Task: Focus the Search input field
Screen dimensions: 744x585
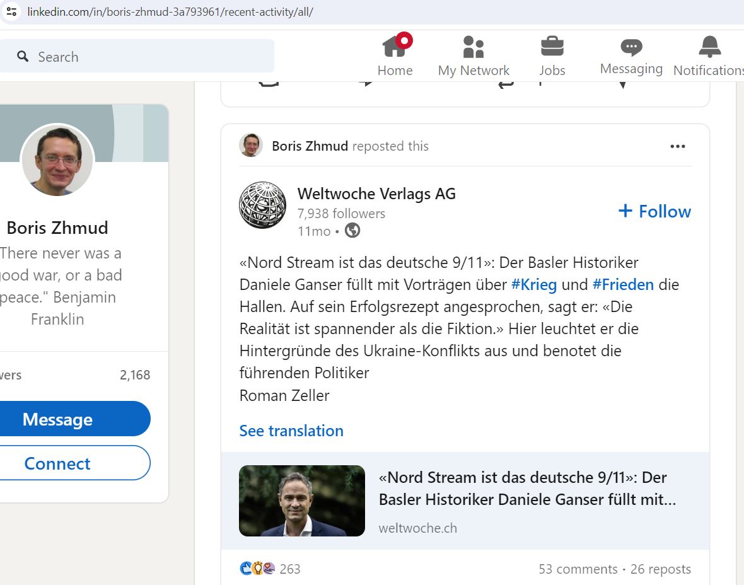Action: (x=137, y=56)
